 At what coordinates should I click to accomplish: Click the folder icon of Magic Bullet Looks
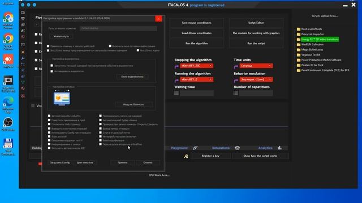(299, 50)
